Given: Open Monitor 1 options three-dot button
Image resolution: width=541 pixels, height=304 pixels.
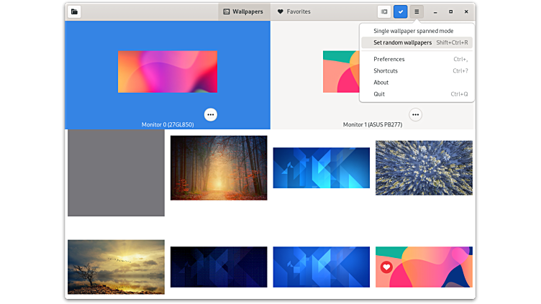Looking at the screenshot, I should click(x=415, y=114).
